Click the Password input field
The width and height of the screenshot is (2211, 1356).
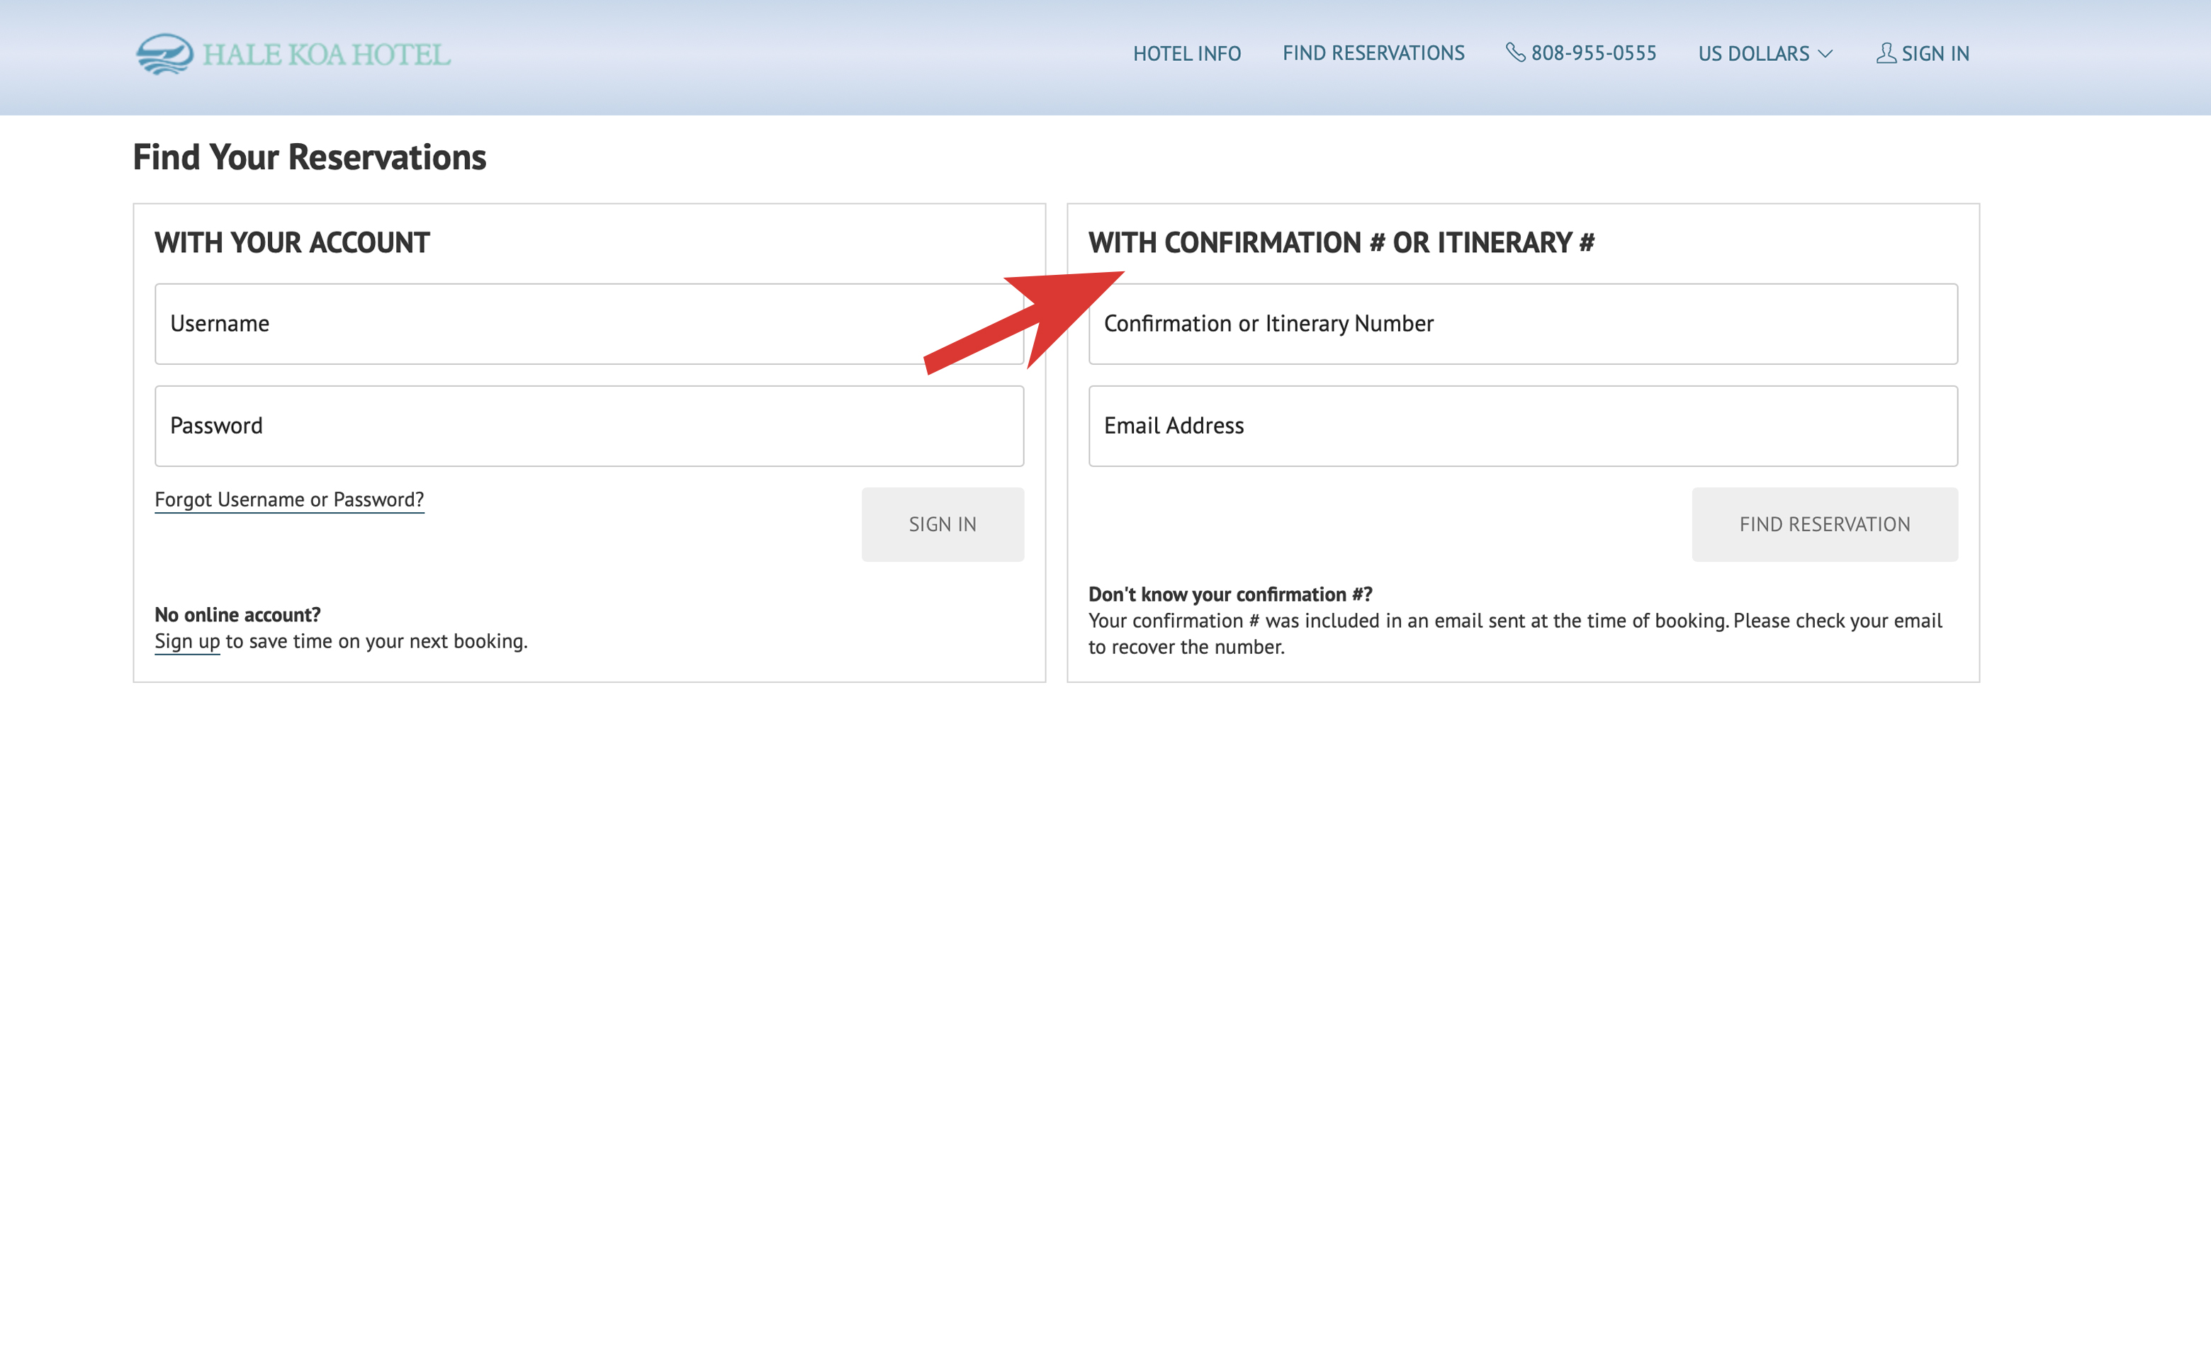(589, 424)
